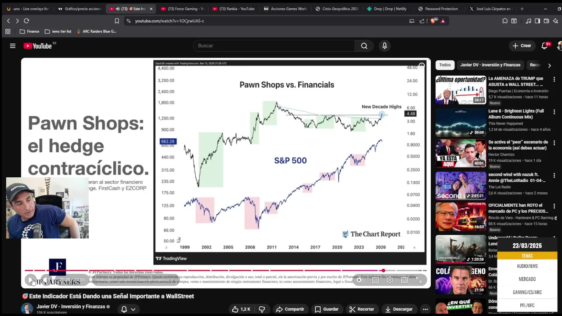Open the Finance bookmarks folder
562x316 pixels.
click(x=29, y=31)
